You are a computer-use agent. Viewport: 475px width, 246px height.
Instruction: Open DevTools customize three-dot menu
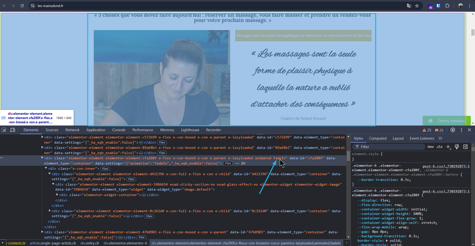462,130
